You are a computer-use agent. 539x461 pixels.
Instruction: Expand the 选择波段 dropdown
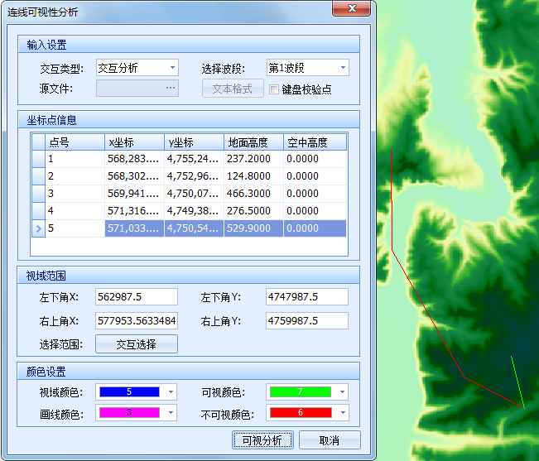pyautogui.click(x=342, y=68)
